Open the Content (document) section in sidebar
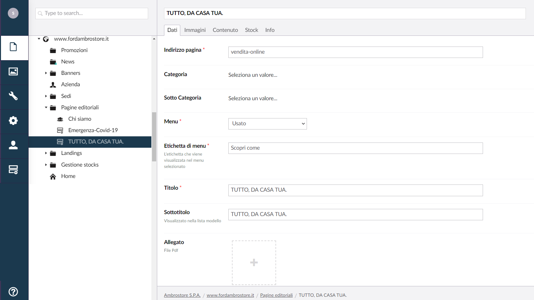This screenshot has width=534, height=300. pos(13,47)
